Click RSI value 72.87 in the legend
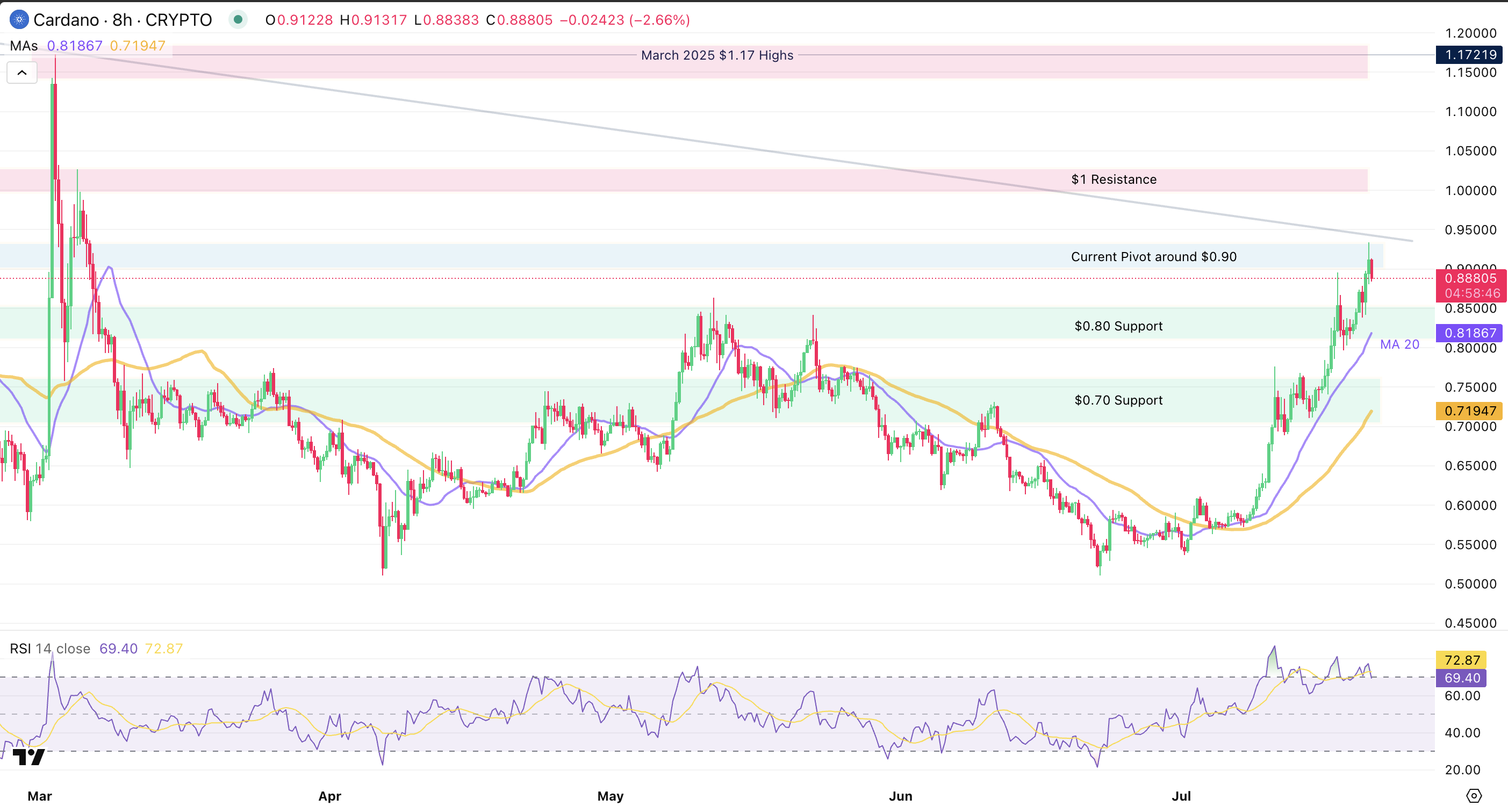 tap(164, 649)
